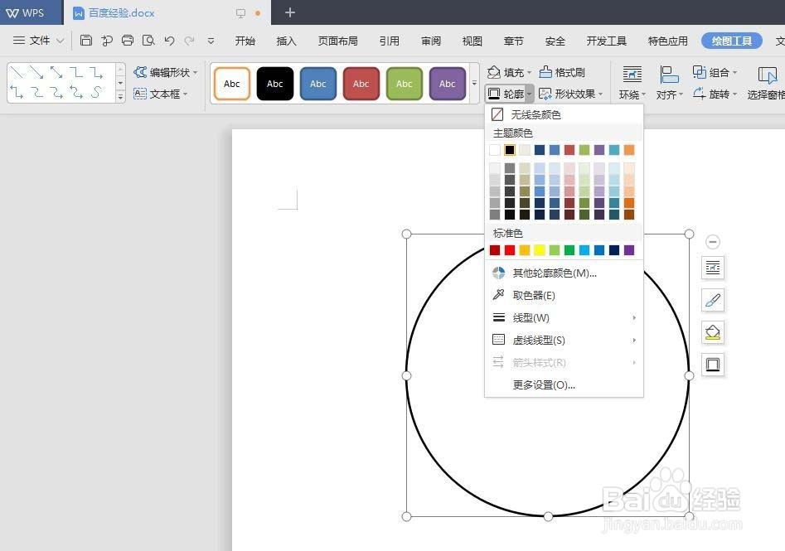Click the Edit Shape (编辑形状) tool
The width and height of the screenshot is (785, 551).
162,72
